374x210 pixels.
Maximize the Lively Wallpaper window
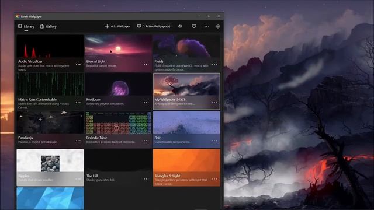(209, 16)
